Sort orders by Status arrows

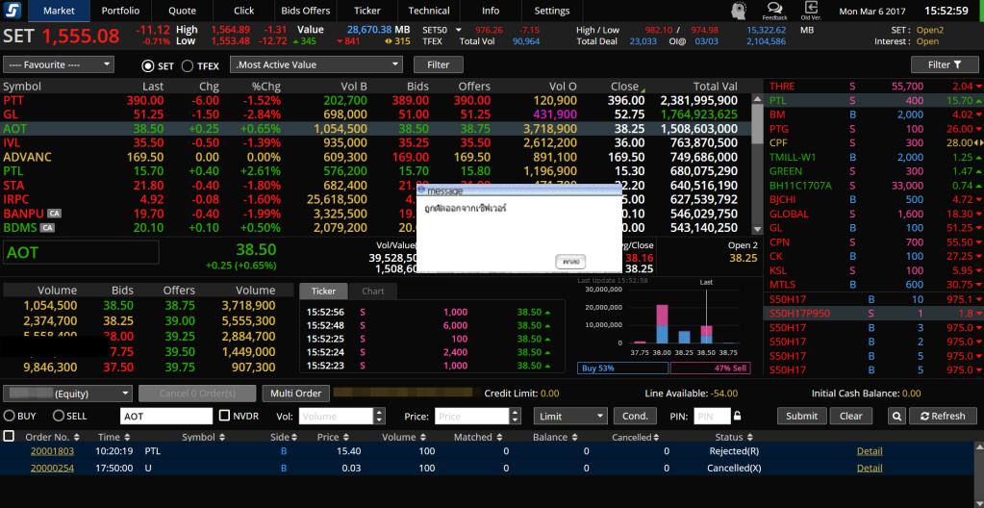click(749, 437)
